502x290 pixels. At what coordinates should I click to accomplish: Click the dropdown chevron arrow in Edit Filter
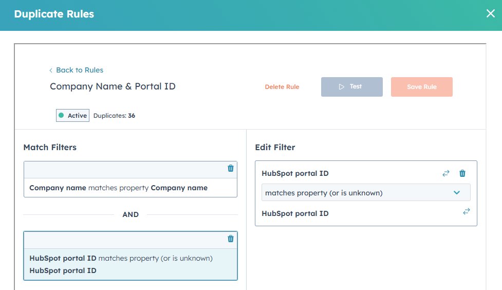pos(457,193)
